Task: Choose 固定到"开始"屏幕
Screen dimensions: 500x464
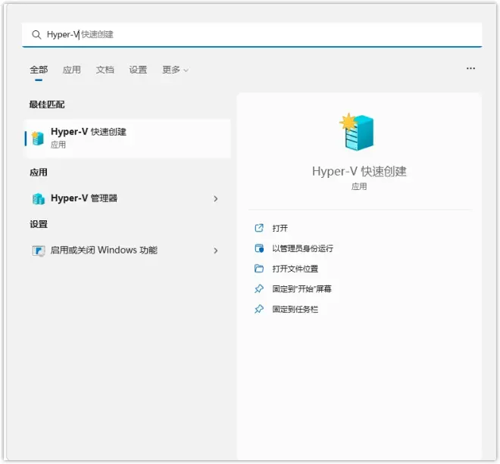Action: click(x=302, y=288)
